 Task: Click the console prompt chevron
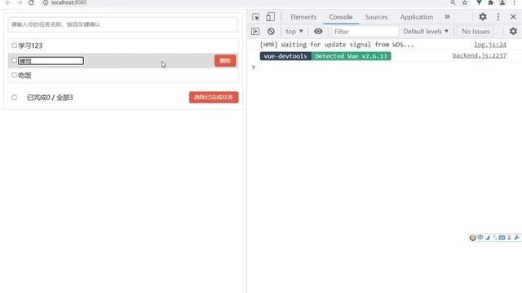point(254,67)
